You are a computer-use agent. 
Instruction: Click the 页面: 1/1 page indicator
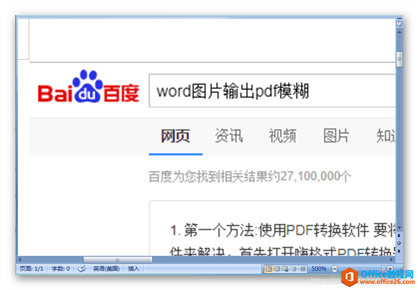click(32, 269)
